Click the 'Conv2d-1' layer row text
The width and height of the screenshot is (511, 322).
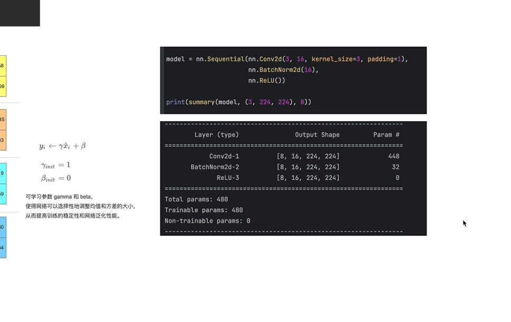click(224, 157)
